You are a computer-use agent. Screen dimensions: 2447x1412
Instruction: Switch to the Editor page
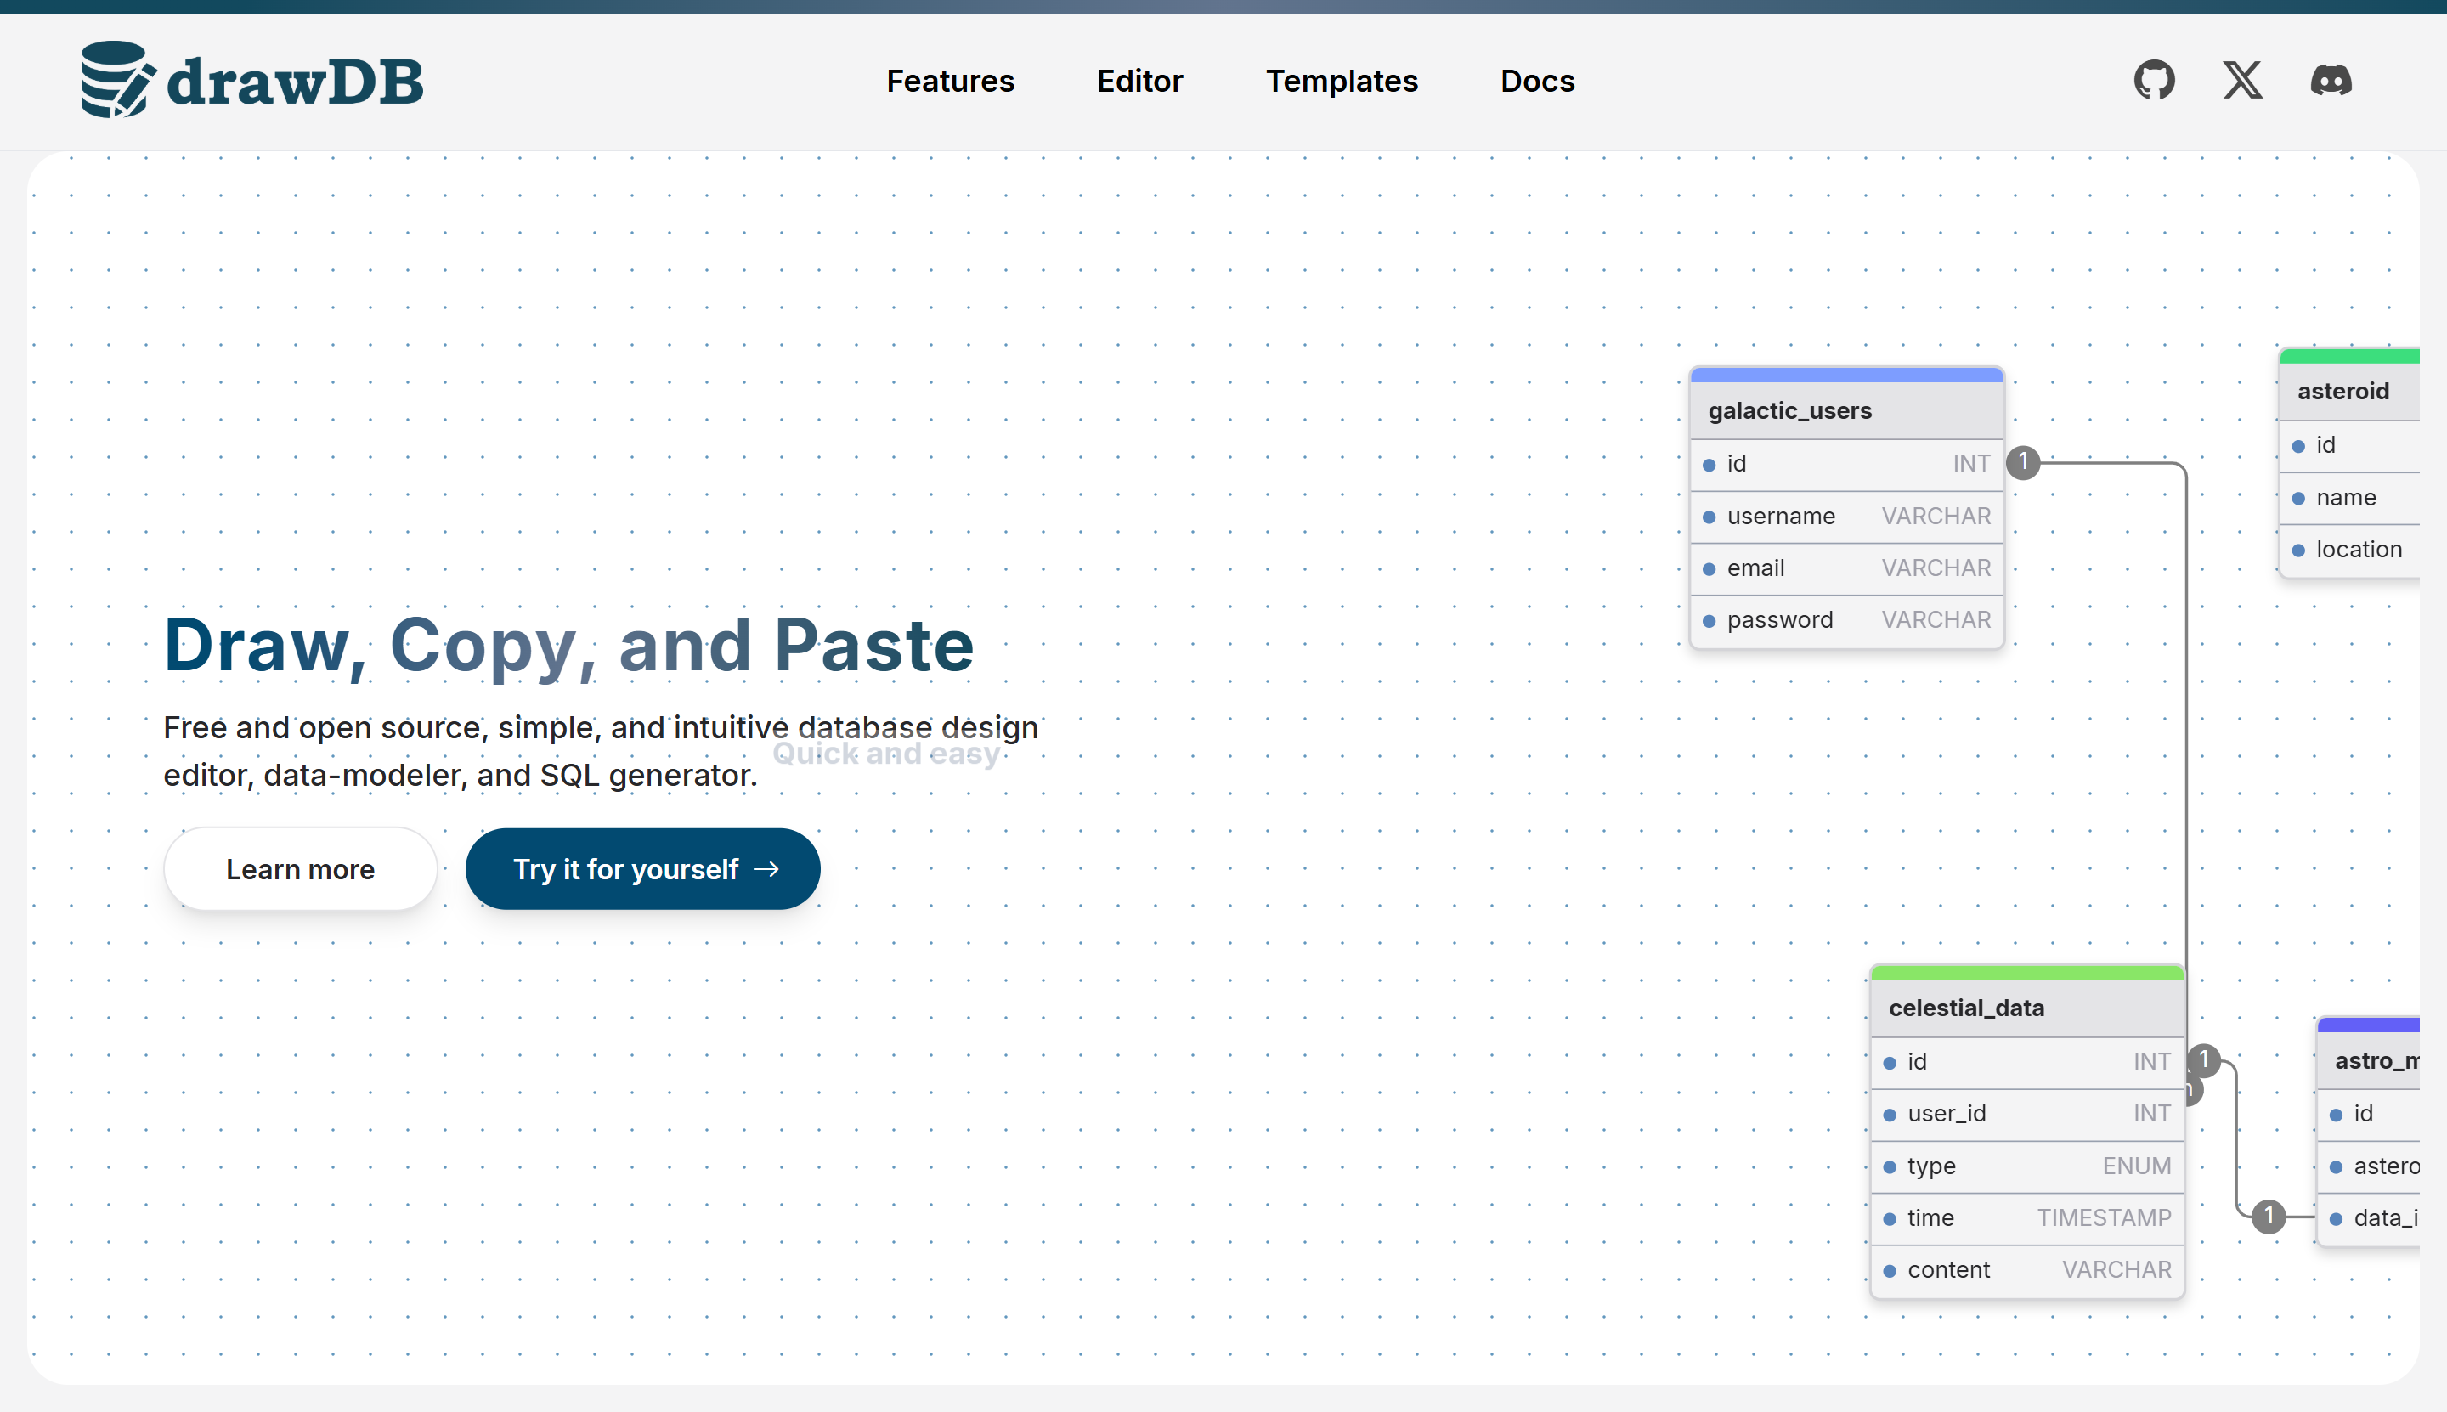(1138, 82)
